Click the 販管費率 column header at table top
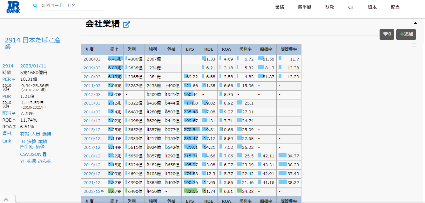The width and height of the screenshot is (425, 203). pyautogui.click(x=289, y=49)
